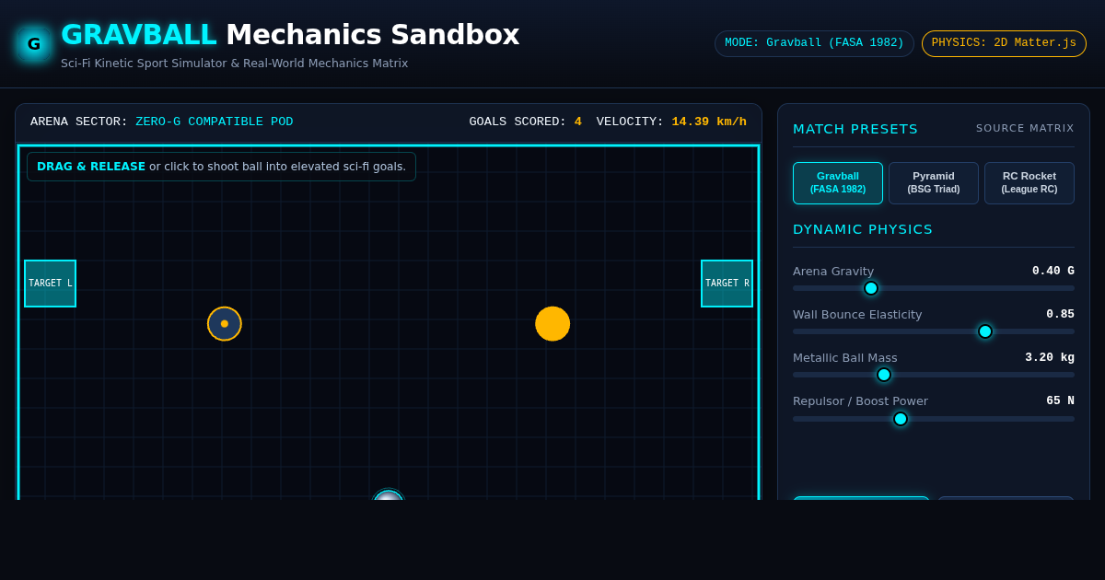Select the Gravball (FASA 1982) preset

(838, 183)
